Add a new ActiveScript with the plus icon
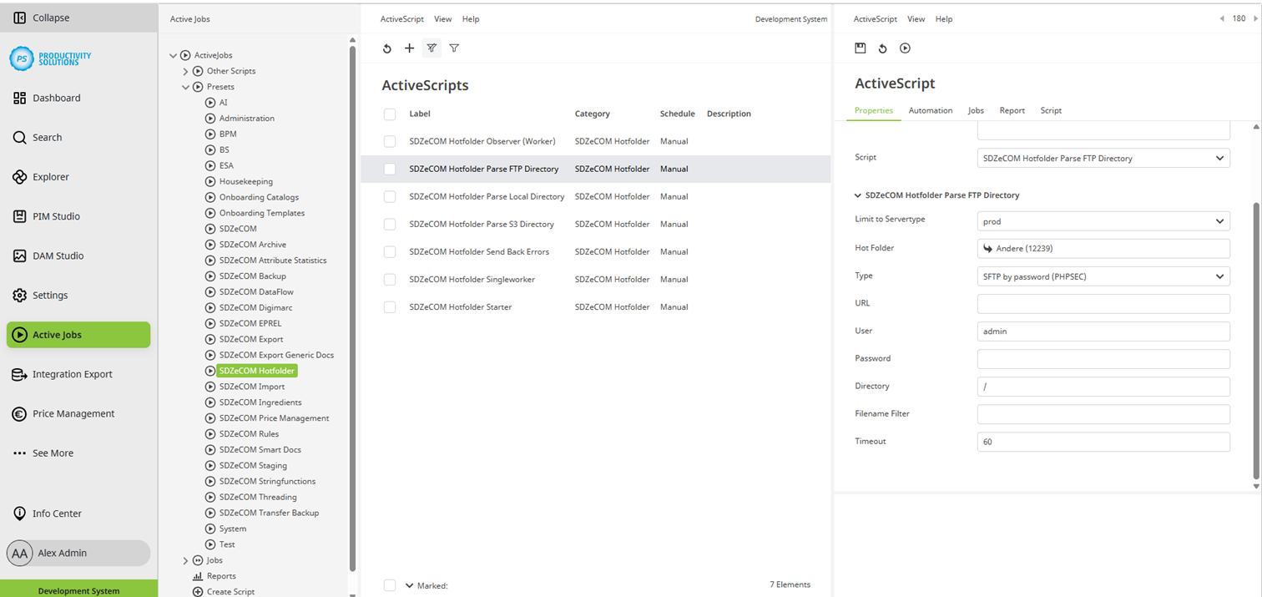The width and height of the screenshot is (1262, 597). (x=409, y=48)
